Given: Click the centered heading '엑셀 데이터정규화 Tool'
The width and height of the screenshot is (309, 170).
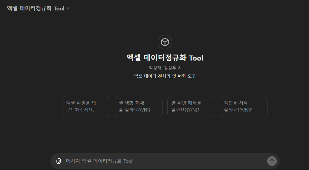Looking at the screenshot, I should 165,58.
